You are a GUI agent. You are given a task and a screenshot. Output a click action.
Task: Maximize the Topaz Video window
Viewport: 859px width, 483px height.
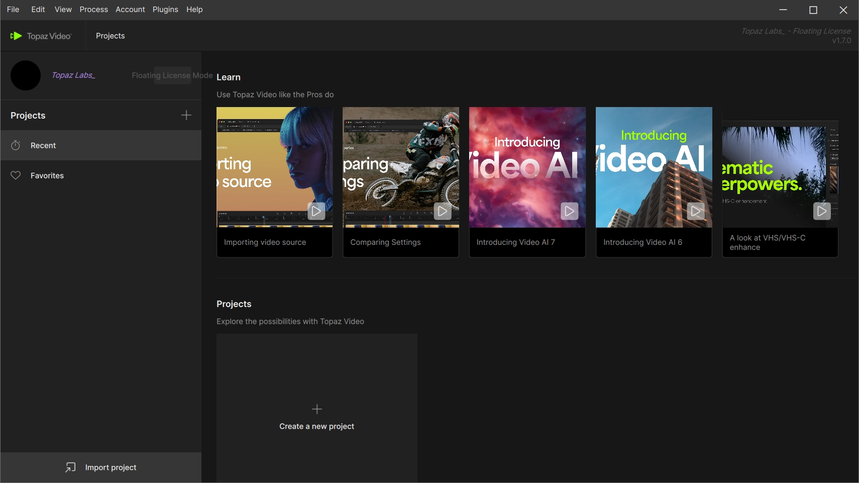pyautogui.click(x=813, y=10)
